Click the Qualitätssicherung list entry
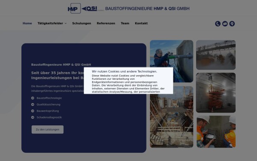Image resolution: width=257 pixels, height=161 pixels. (x=48, y=104)
